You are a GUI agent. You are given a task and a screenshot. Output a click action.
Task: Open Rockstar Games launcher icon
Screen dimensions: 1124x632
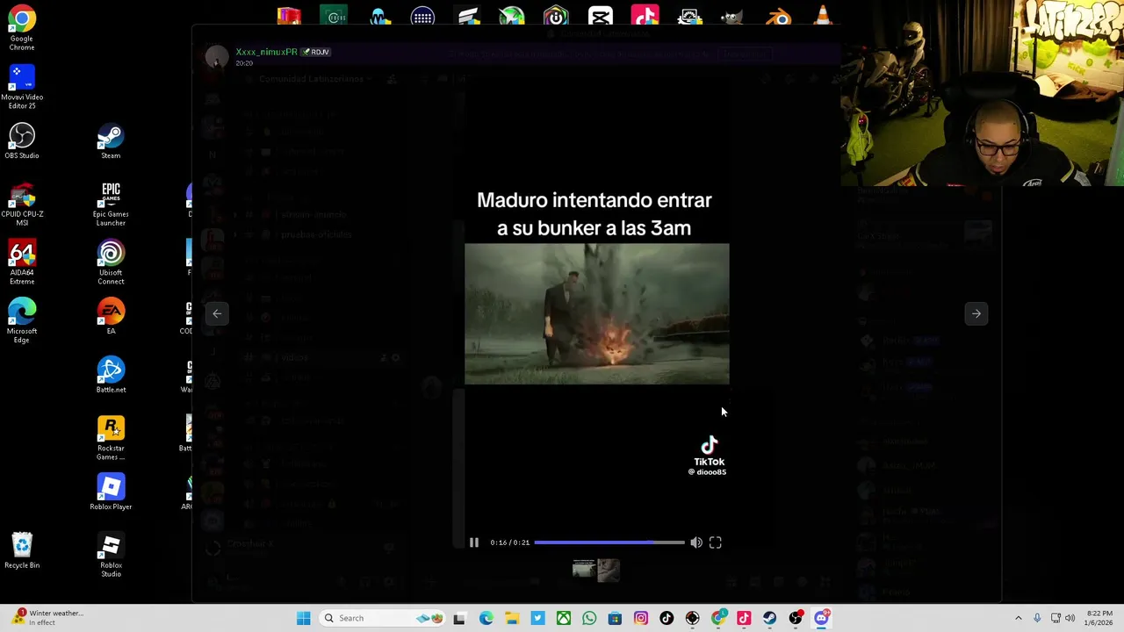(111, 437)
